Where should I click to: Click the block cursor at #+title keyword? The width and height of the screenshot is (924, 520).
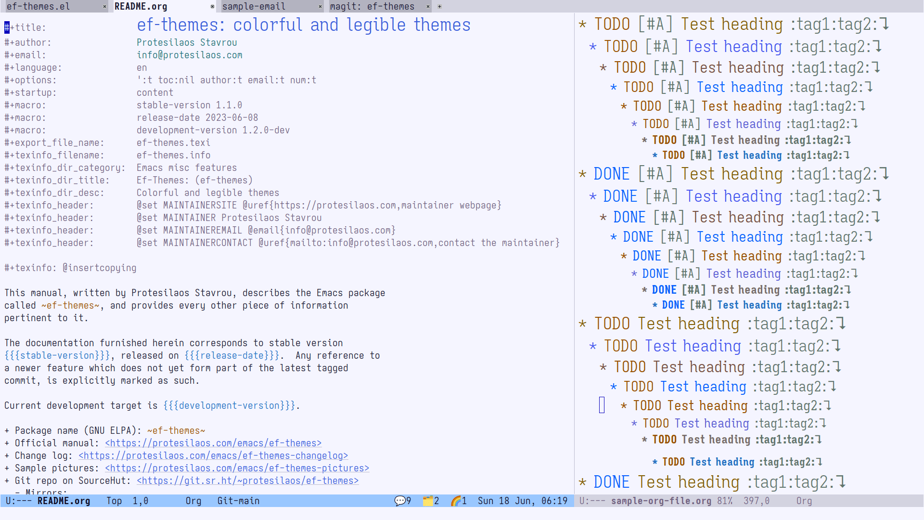point(7,27)
